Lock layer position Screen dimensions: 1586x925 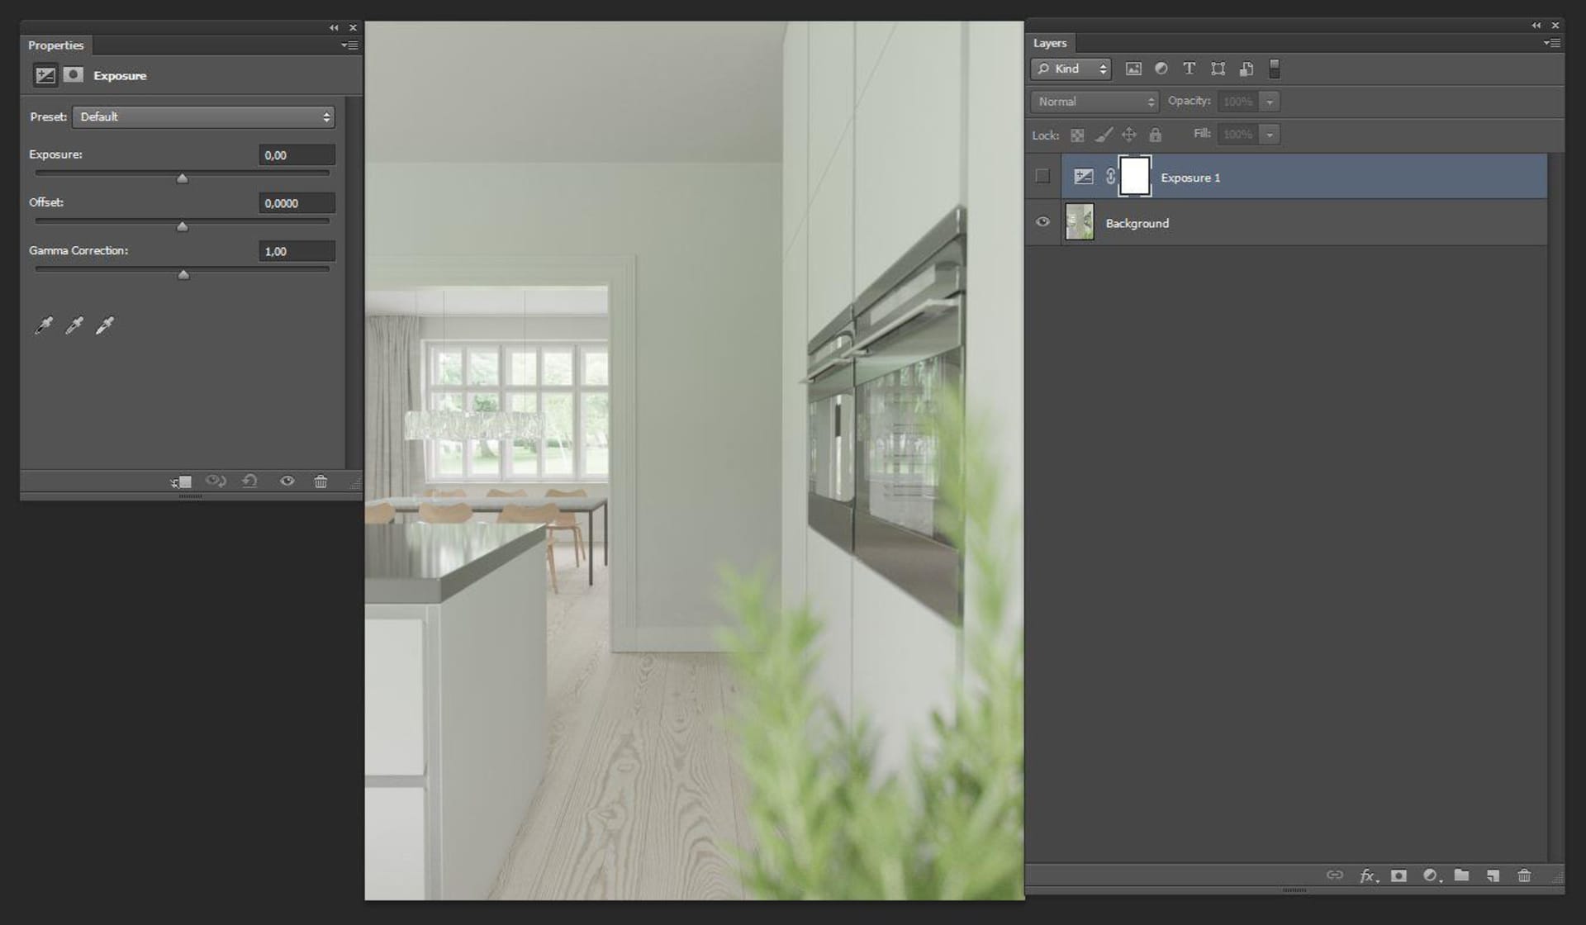1129,134
